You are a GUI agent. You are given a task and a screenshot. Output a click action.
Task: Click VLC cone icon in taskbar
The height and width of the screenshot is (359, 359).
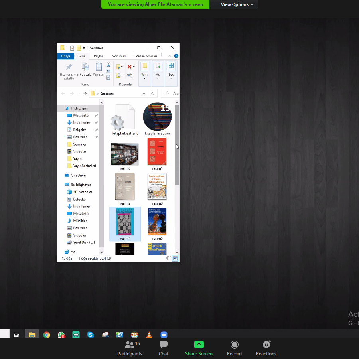(149, 335)
